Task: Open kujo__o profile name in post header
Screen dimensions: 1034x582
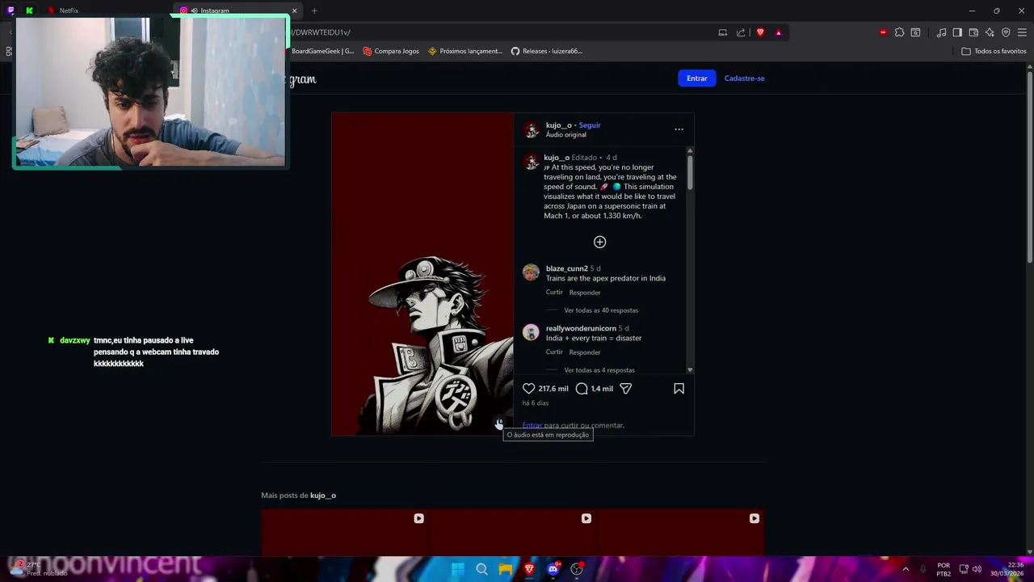Action: [558, 125]
